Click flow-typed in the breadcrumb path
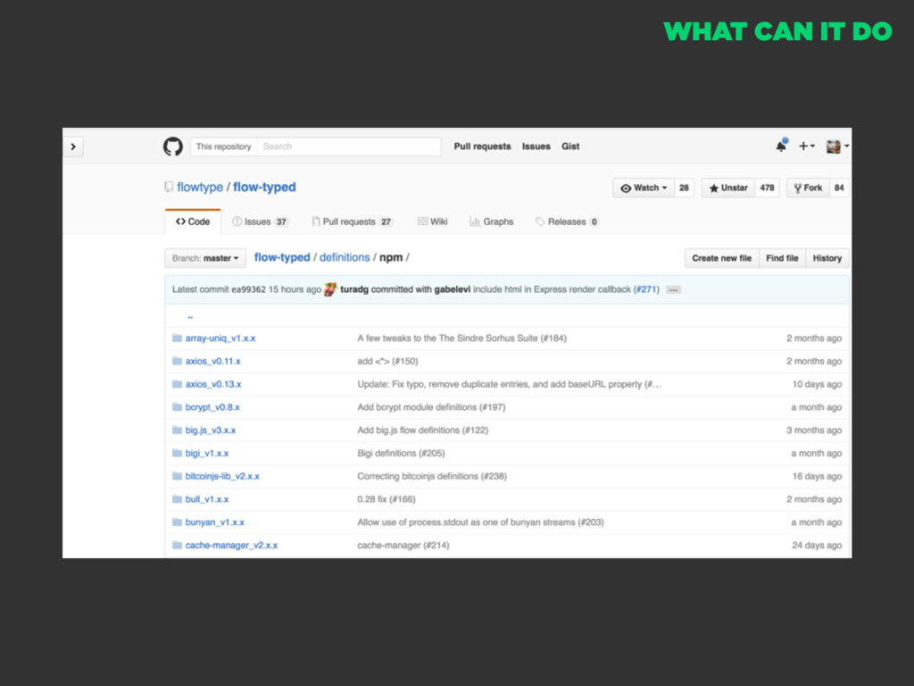Viewport: 914px width, 686px height. click(x=282, y=257)
